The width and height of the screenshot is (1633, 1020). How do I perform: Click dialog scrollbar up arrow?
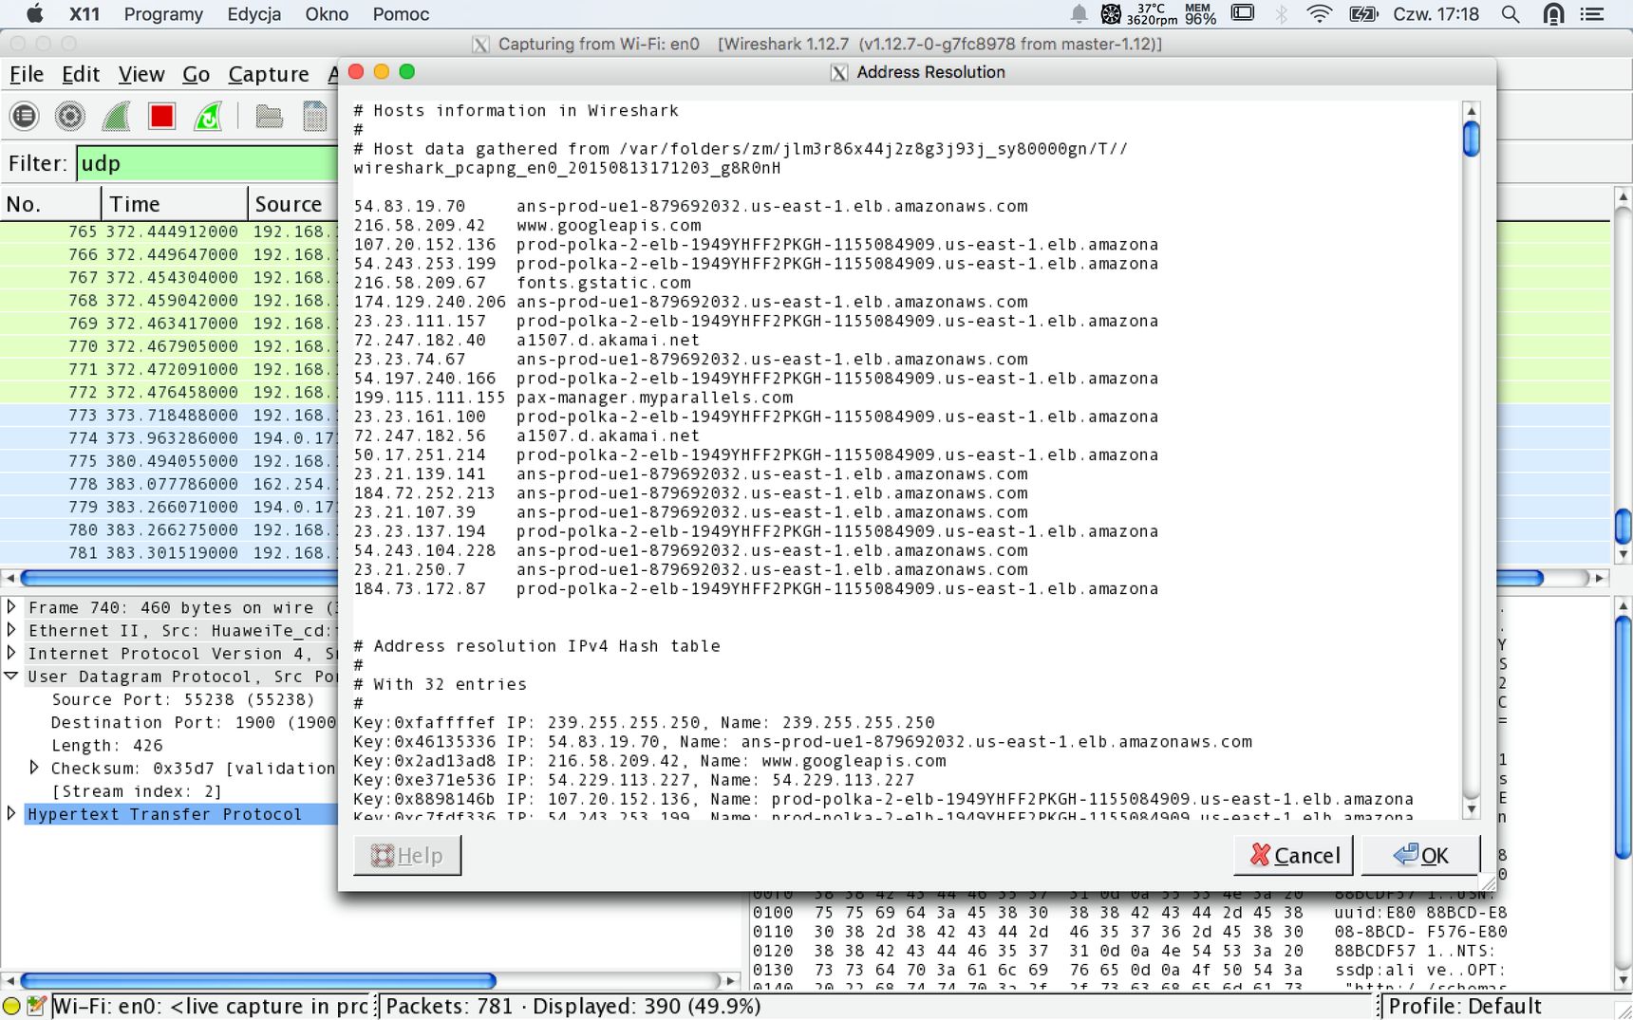(1471, 111)
